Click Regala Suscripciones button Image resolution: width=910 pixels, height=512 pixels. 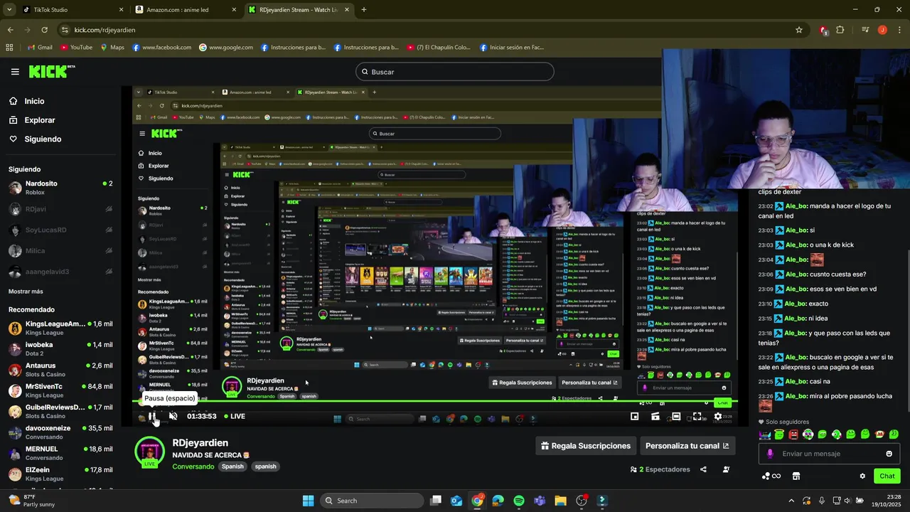coord(586,446)
